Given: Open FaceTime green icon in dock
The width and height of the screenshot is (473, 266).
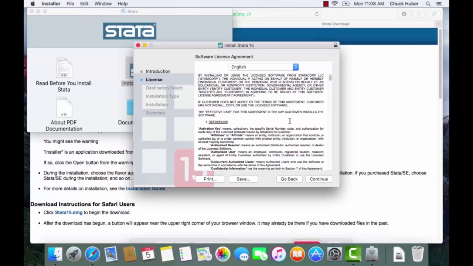Looking at the screenshot, I should [260, 254].
